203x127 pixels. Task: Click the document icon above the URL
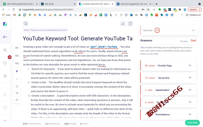26,23
